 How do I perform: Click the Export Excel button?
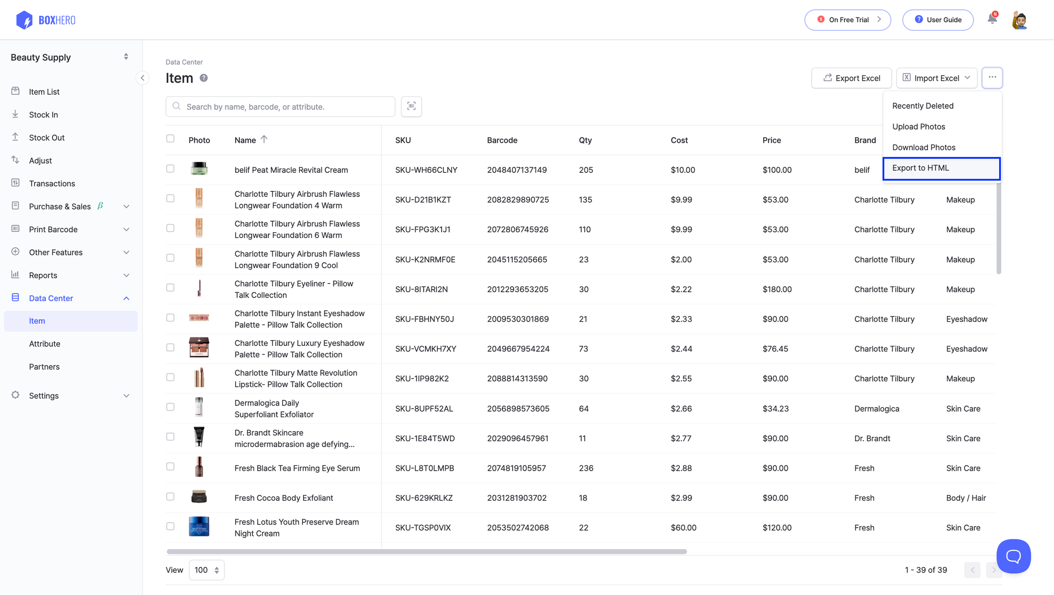[x=852, y=78]
